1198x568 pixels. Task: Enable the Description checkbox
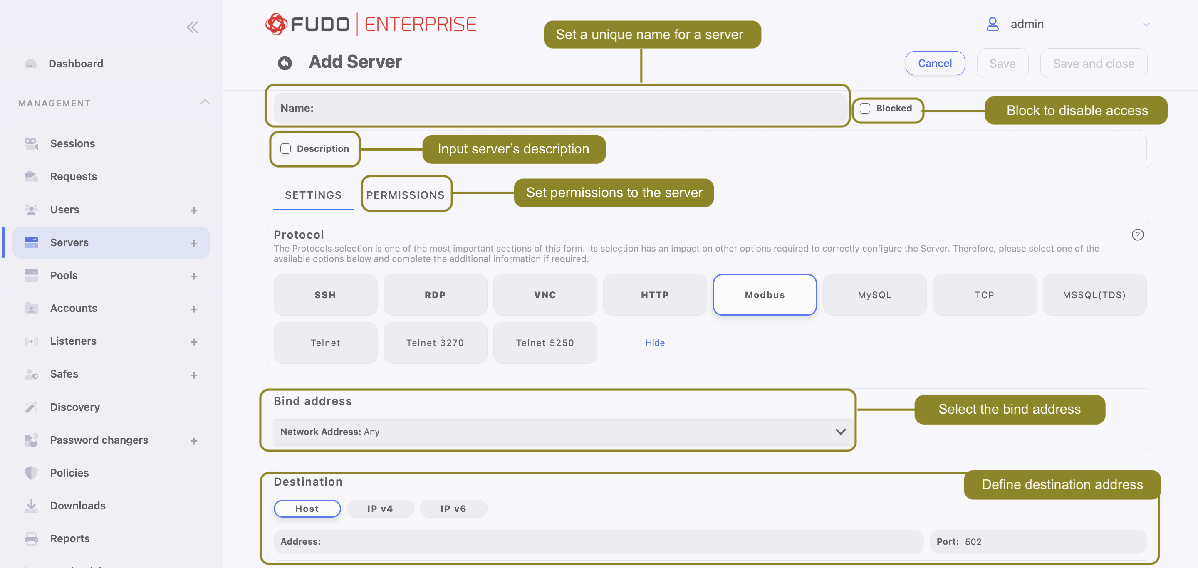click(x=285, y=149)
